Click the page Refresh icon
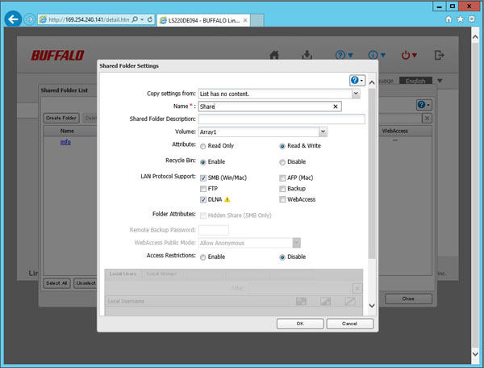This screenshot has height=368, width=484. (150, 19)
